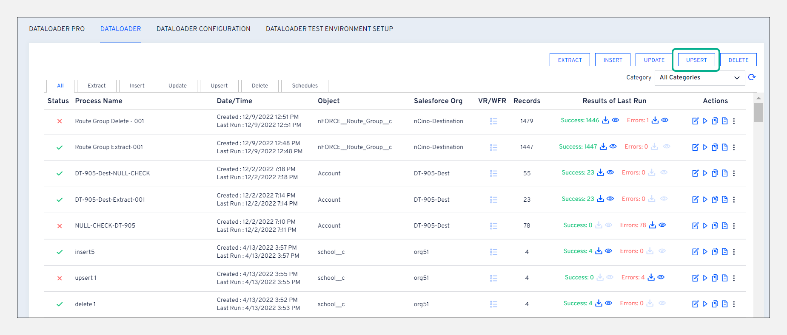The image size is (787, 335).
Task: Edit the Route Group Delete - 001 process
Action: (695, 121)
